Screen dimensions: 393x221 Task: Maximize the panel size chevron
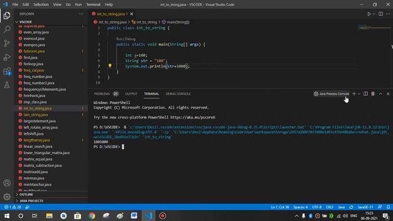pyautogui.click(x=381, y=94)
